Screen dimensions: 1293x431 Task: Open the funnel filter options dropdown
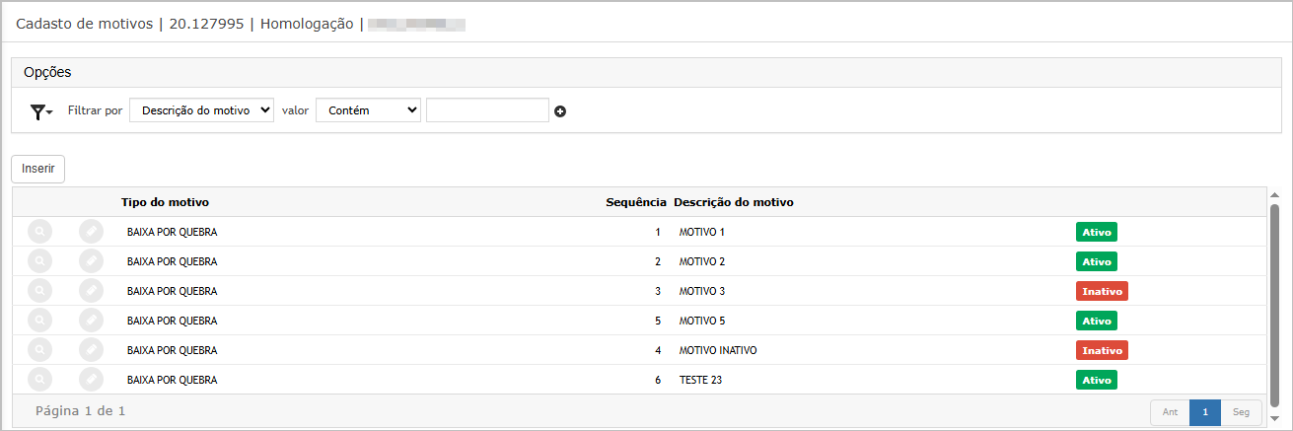pos(40,111)
